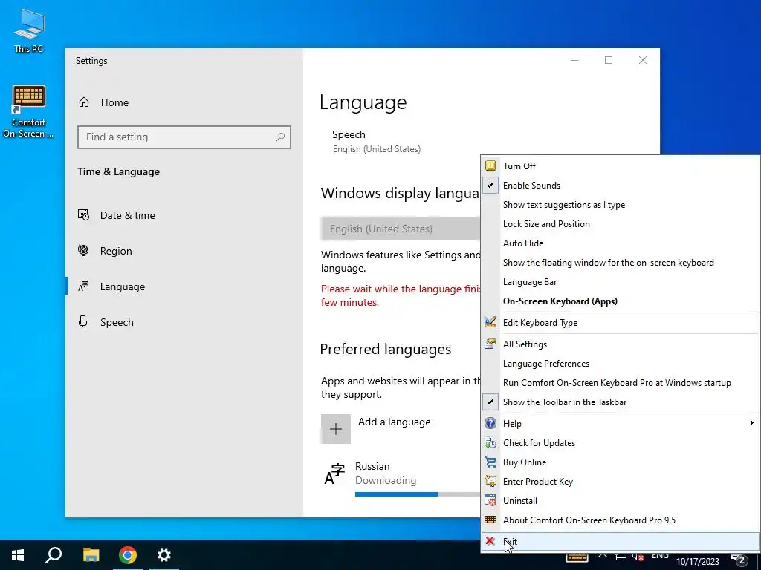This screenshot has height=570, width=761.
Task: Click the Preferred languages heading
Action: [386, 350]
